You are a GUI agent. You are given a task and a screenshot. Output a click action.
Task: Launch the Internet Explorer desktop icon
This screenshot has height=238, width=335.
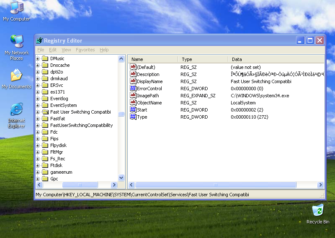point(16,115)
